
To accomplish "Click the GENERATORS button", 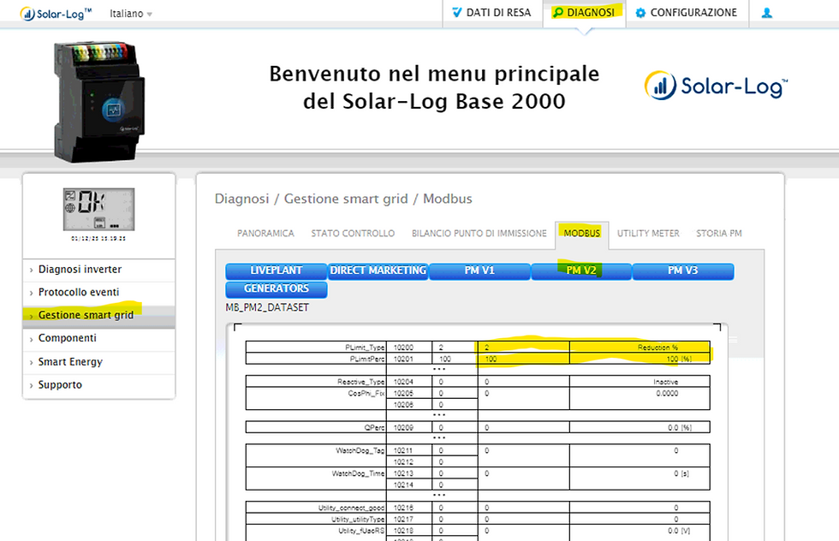I will [276, 289].
